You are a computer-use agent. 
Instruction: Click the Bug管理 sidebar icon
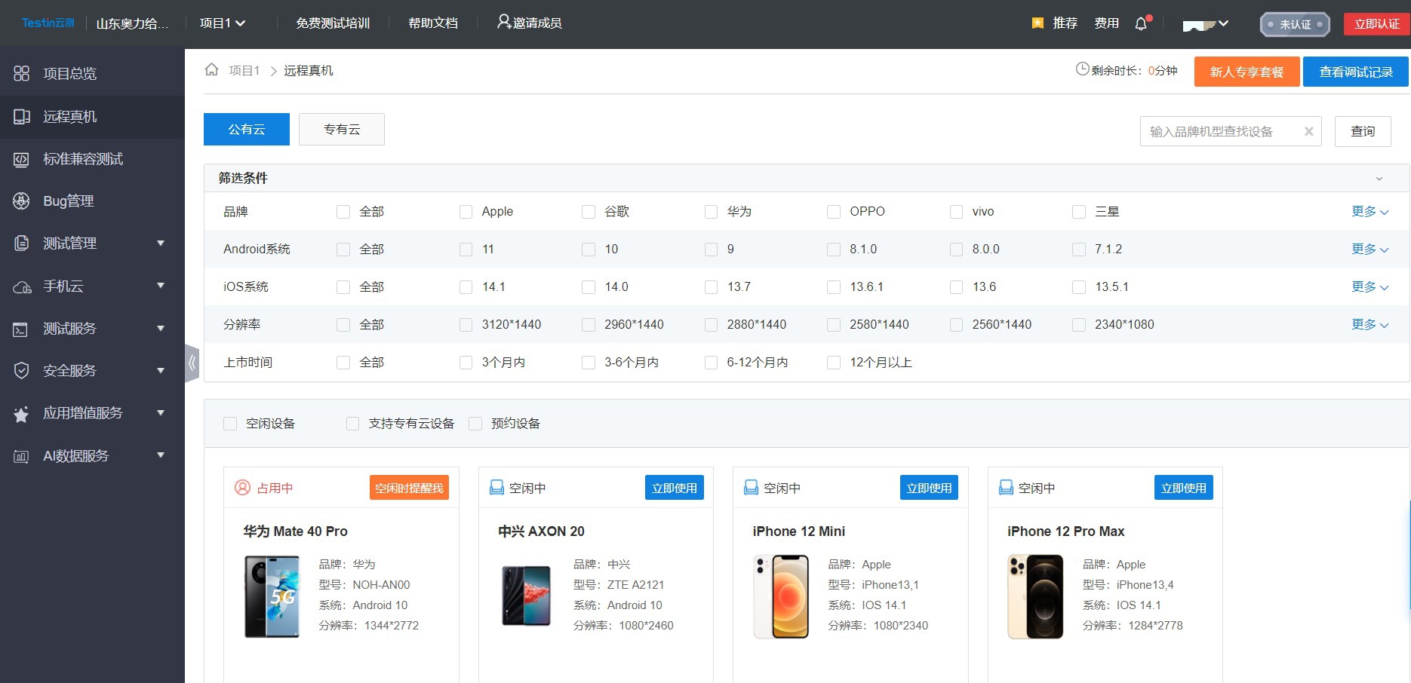pyautogui.click(x=21, y=201)
